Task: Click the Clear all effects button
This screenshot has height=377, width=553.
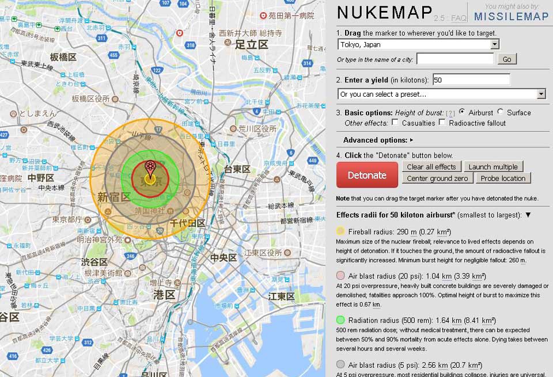Action: (431, 167)
